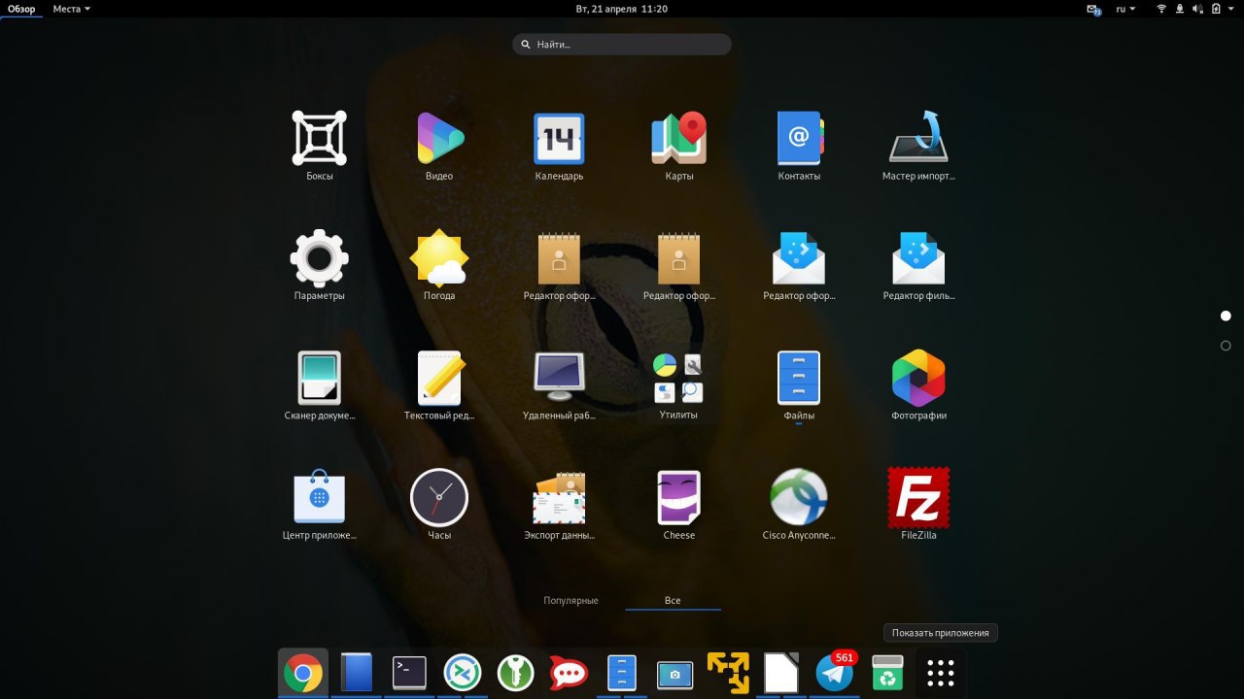Launch the Видео player

coord(439,146)
